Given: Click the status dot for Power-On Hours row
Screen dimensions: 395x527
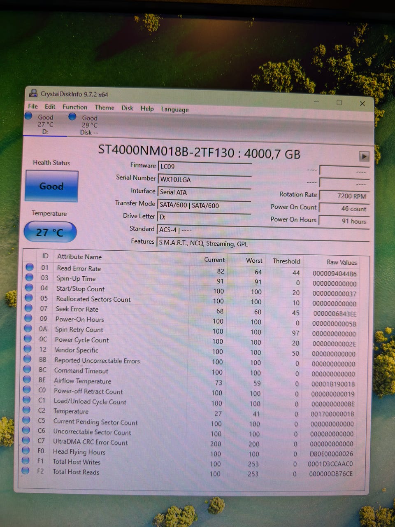Looking at the screenshot, I should (x=28, y=318).
